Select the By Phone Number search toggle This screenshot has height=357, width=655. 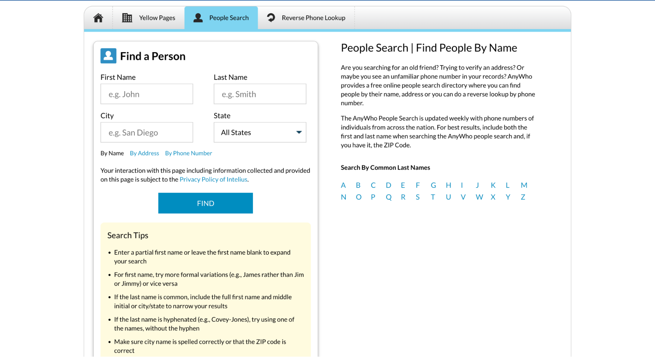click(188, 153)
